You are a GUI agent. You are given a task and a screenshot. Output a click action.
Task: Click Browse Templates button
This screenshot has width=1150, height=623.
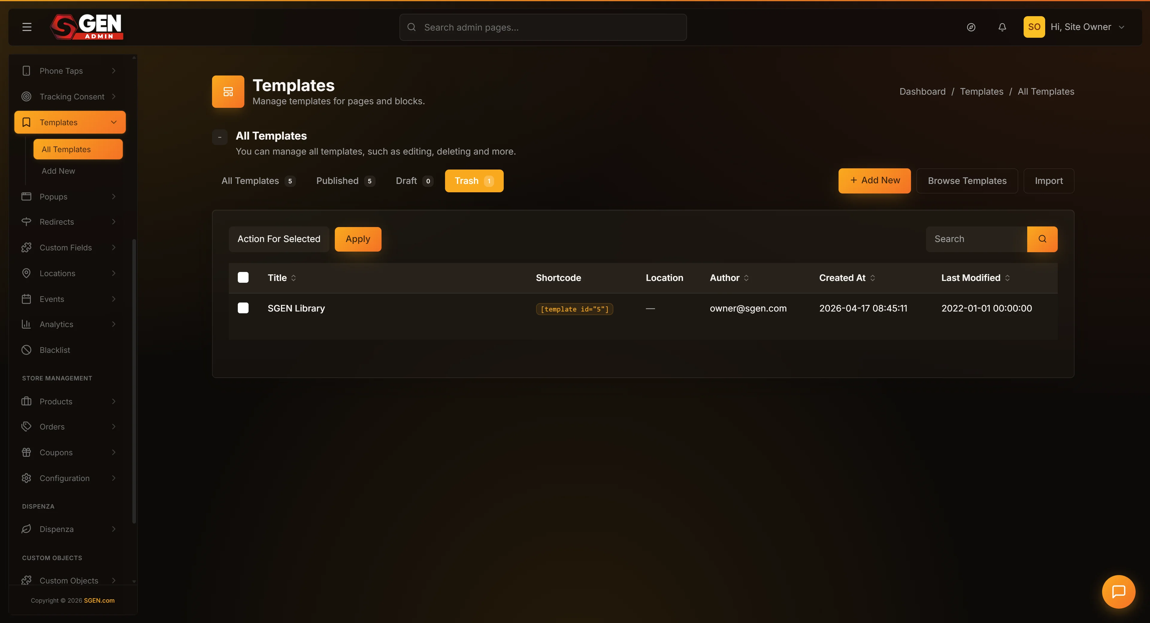[967, 181]
